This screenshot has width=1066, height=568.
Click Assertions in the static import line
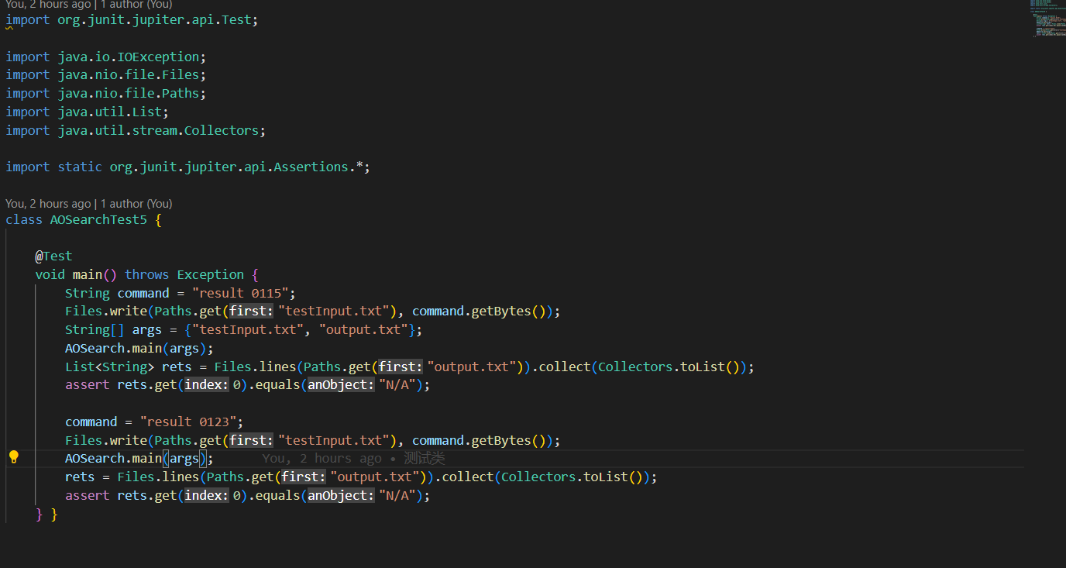[311, 167]
